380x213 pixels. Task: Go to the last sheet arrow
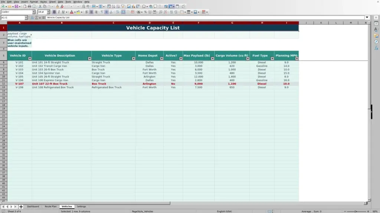coord(15,207)
